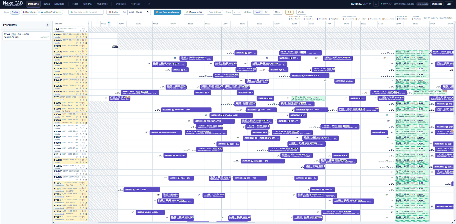
Task: Zoom in the timeline with plus
Action: 239,12
